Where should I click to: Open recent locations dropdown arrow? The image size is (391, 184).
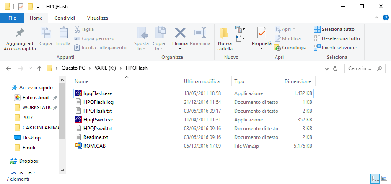click(x=31, y=68)
